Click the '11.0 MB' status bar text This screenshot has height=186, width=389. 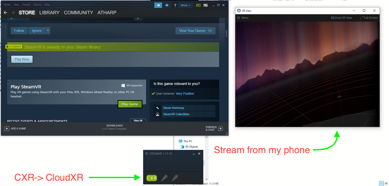pyautogui.click(x=214, y=184)
